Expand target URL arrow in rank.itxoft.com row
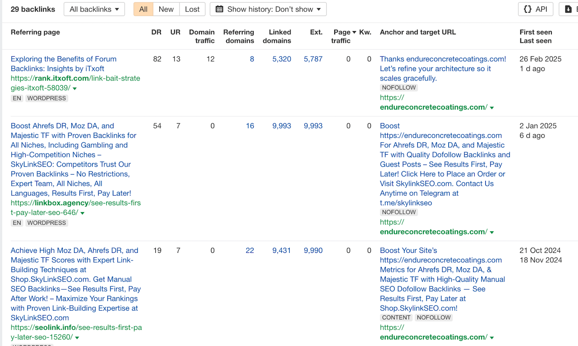This screenshot has width=578, height=346. tap(492, 108)
